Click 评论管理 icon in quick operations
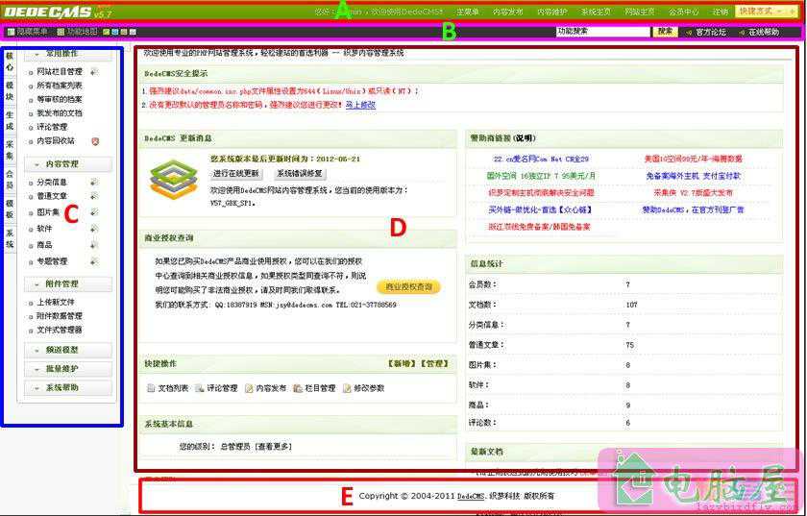This screenshot has width=807, height=516. (200, 388)
